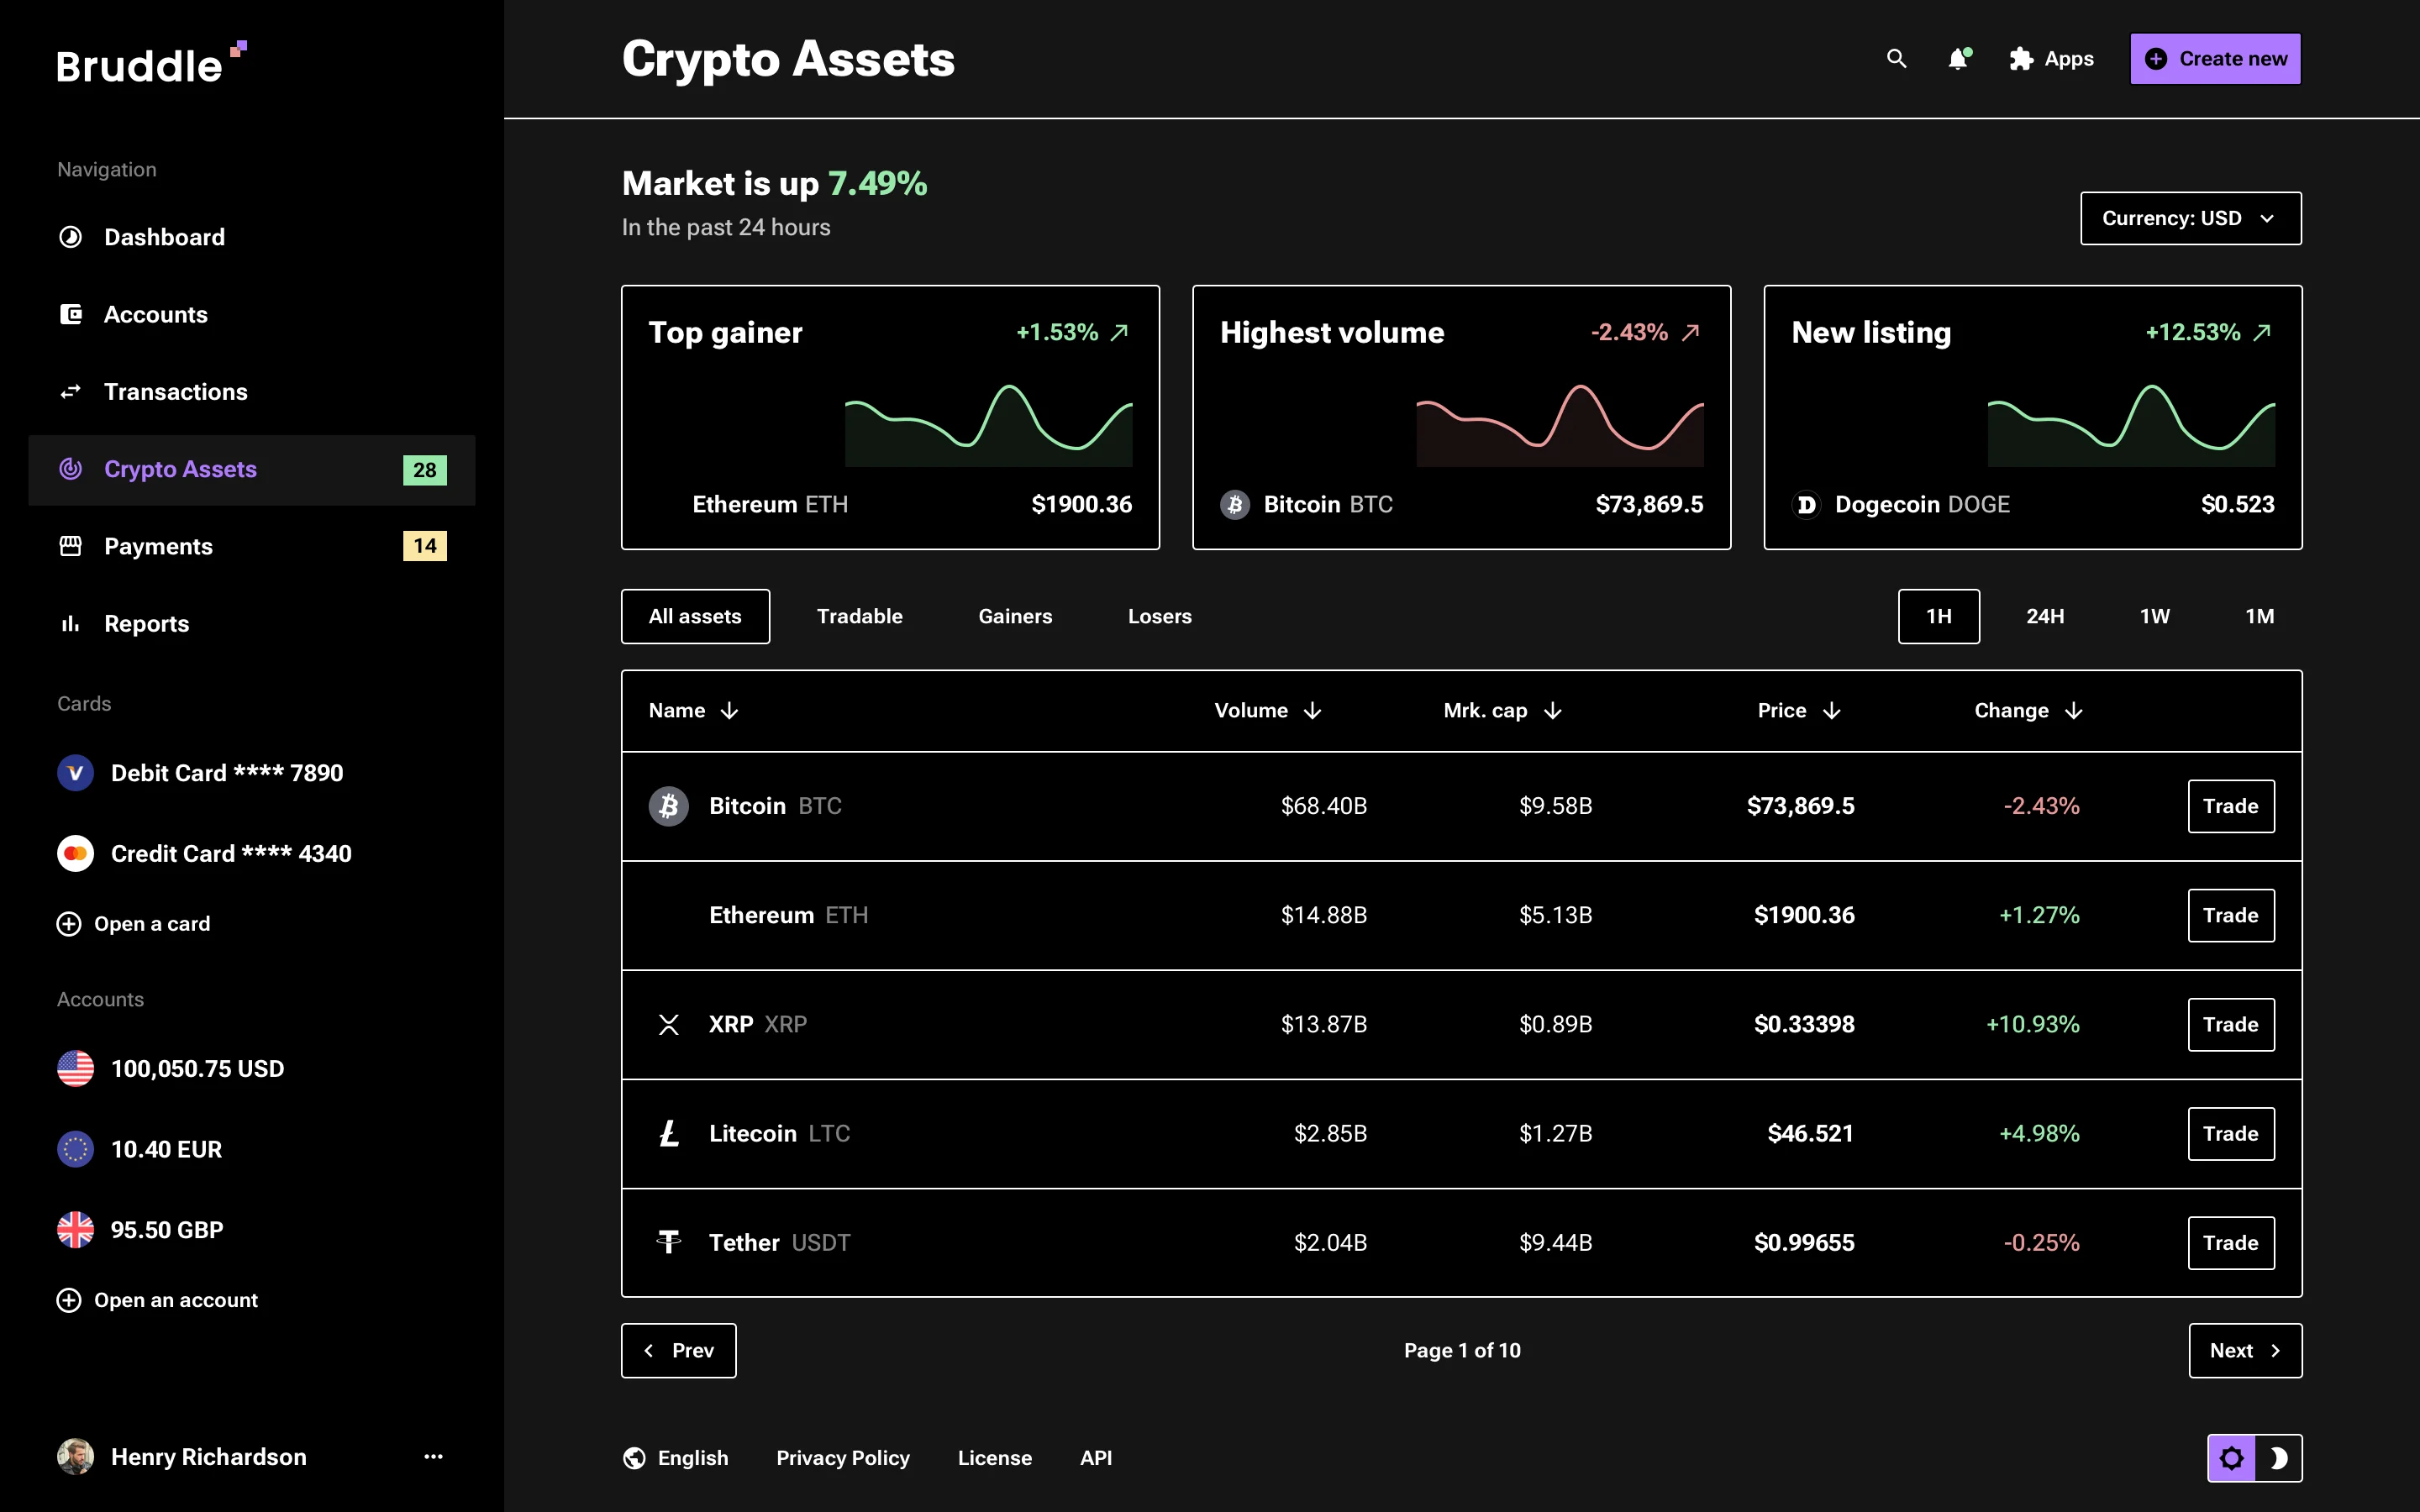The height and width of the screenshot is (1512, 2420).
Task: Open the Payments section
Action: (x=158, y=546)
